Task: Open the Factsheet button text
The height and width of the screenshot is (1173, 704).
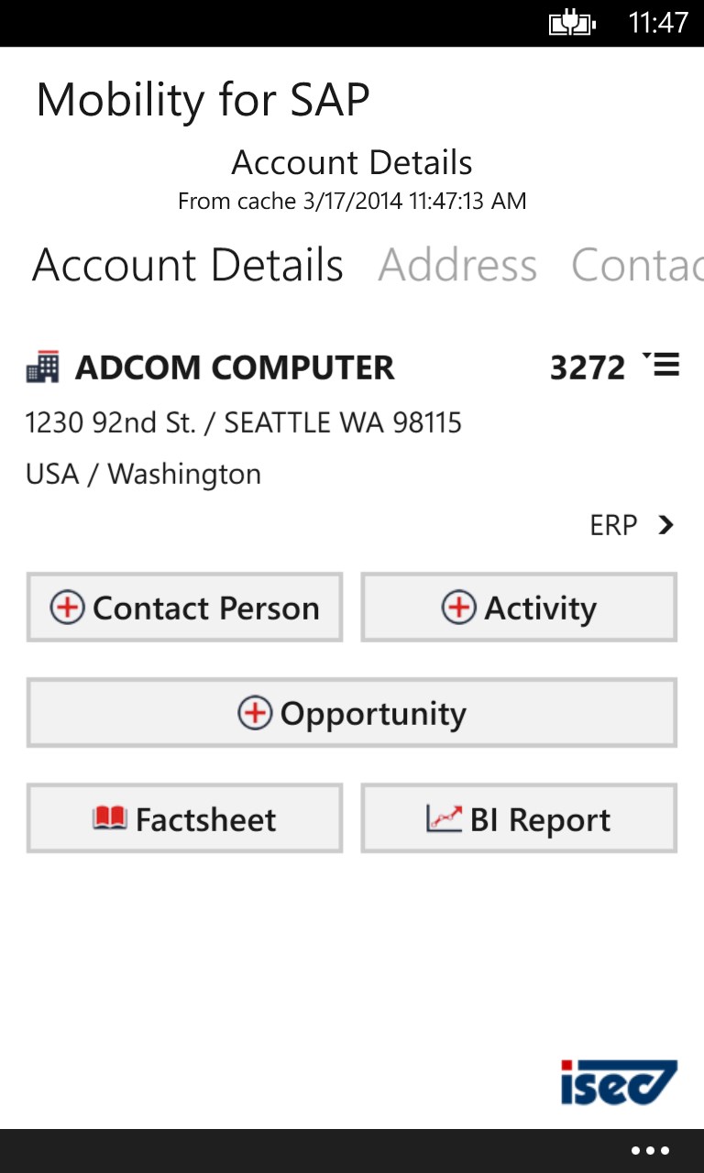Action: click(x=205, y=819)
